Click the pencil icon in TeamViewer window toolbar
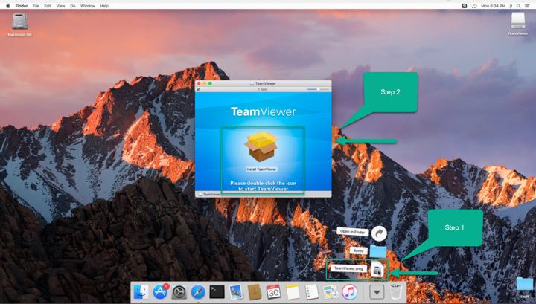This screenshot has width=536, height=304. click(x=198, y=89)
